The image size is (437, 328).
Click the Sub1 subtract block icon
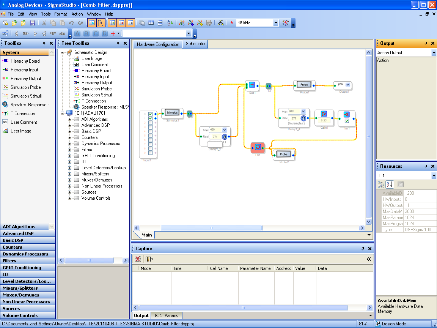coord(252,85)
